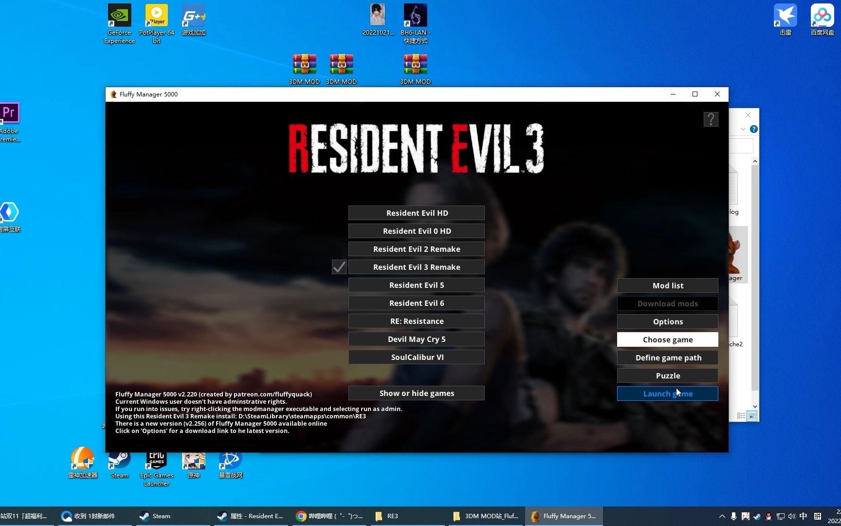Pick RE: Resistance from game list
Image resolution: width=841 pixels, height=526 pixels.
coord(417,321)
